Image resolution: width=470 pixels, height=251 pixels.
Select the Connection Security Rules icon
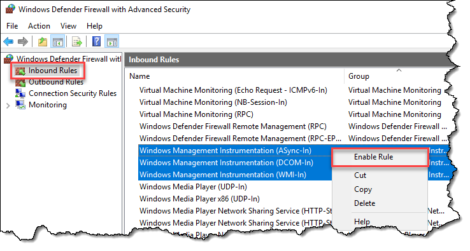pos(20,93)
